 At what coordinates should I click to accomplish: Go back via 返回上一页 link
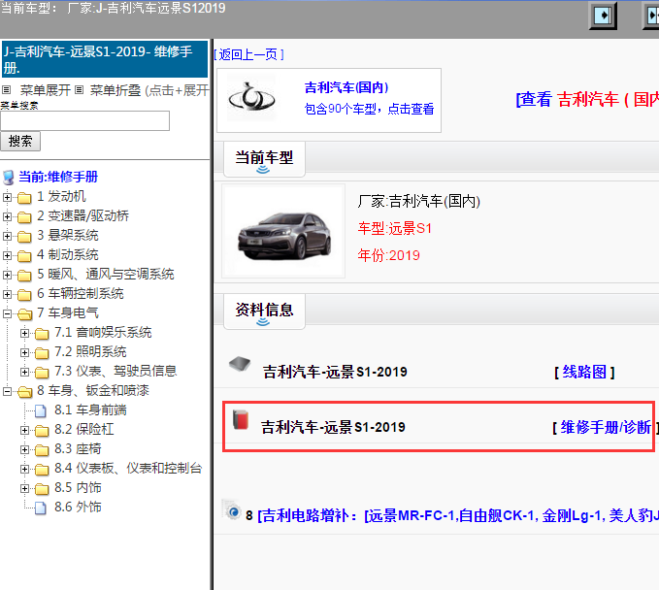point(248,54)
